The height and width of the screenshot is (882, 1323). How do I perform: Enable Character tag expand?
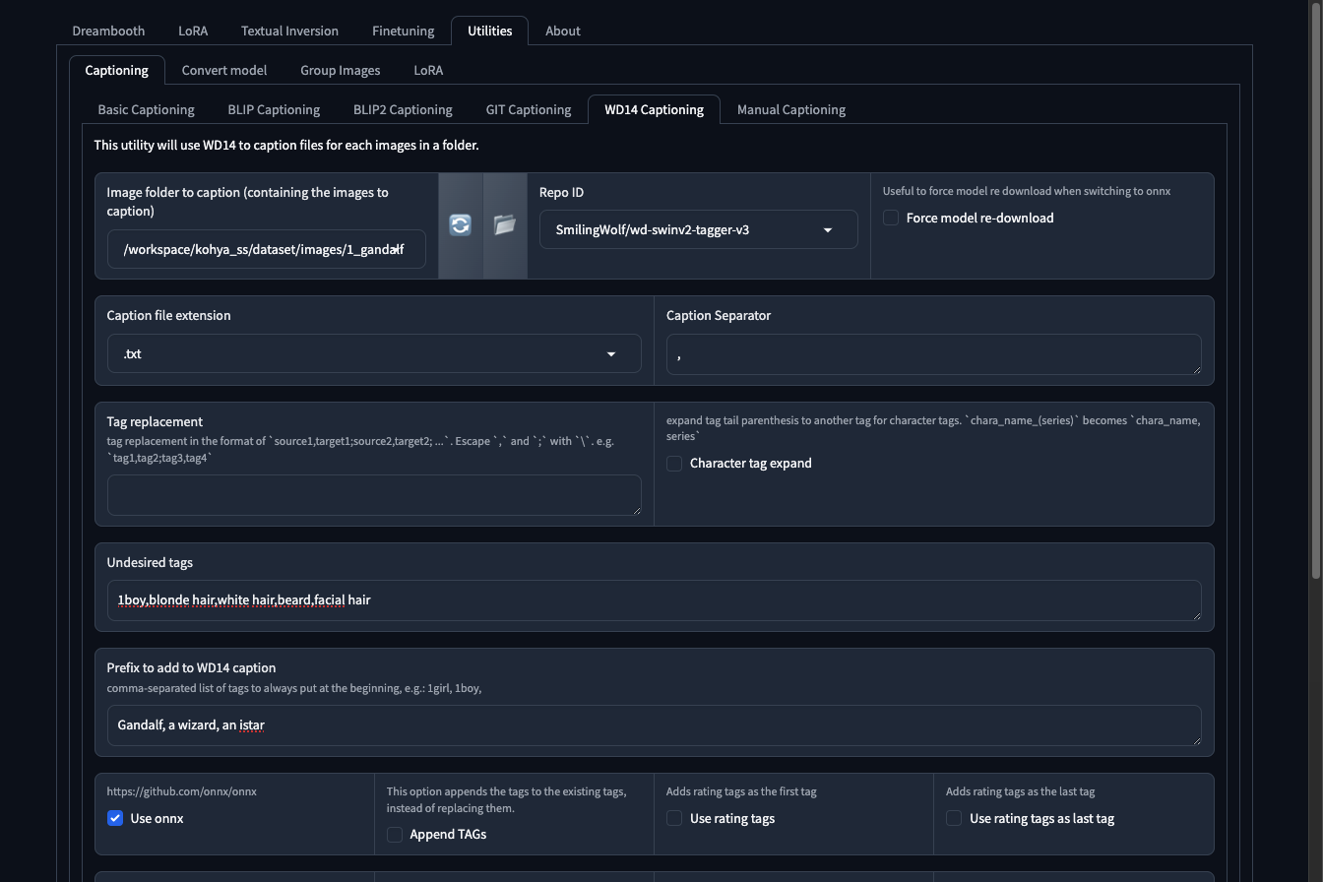pos(674,463)
